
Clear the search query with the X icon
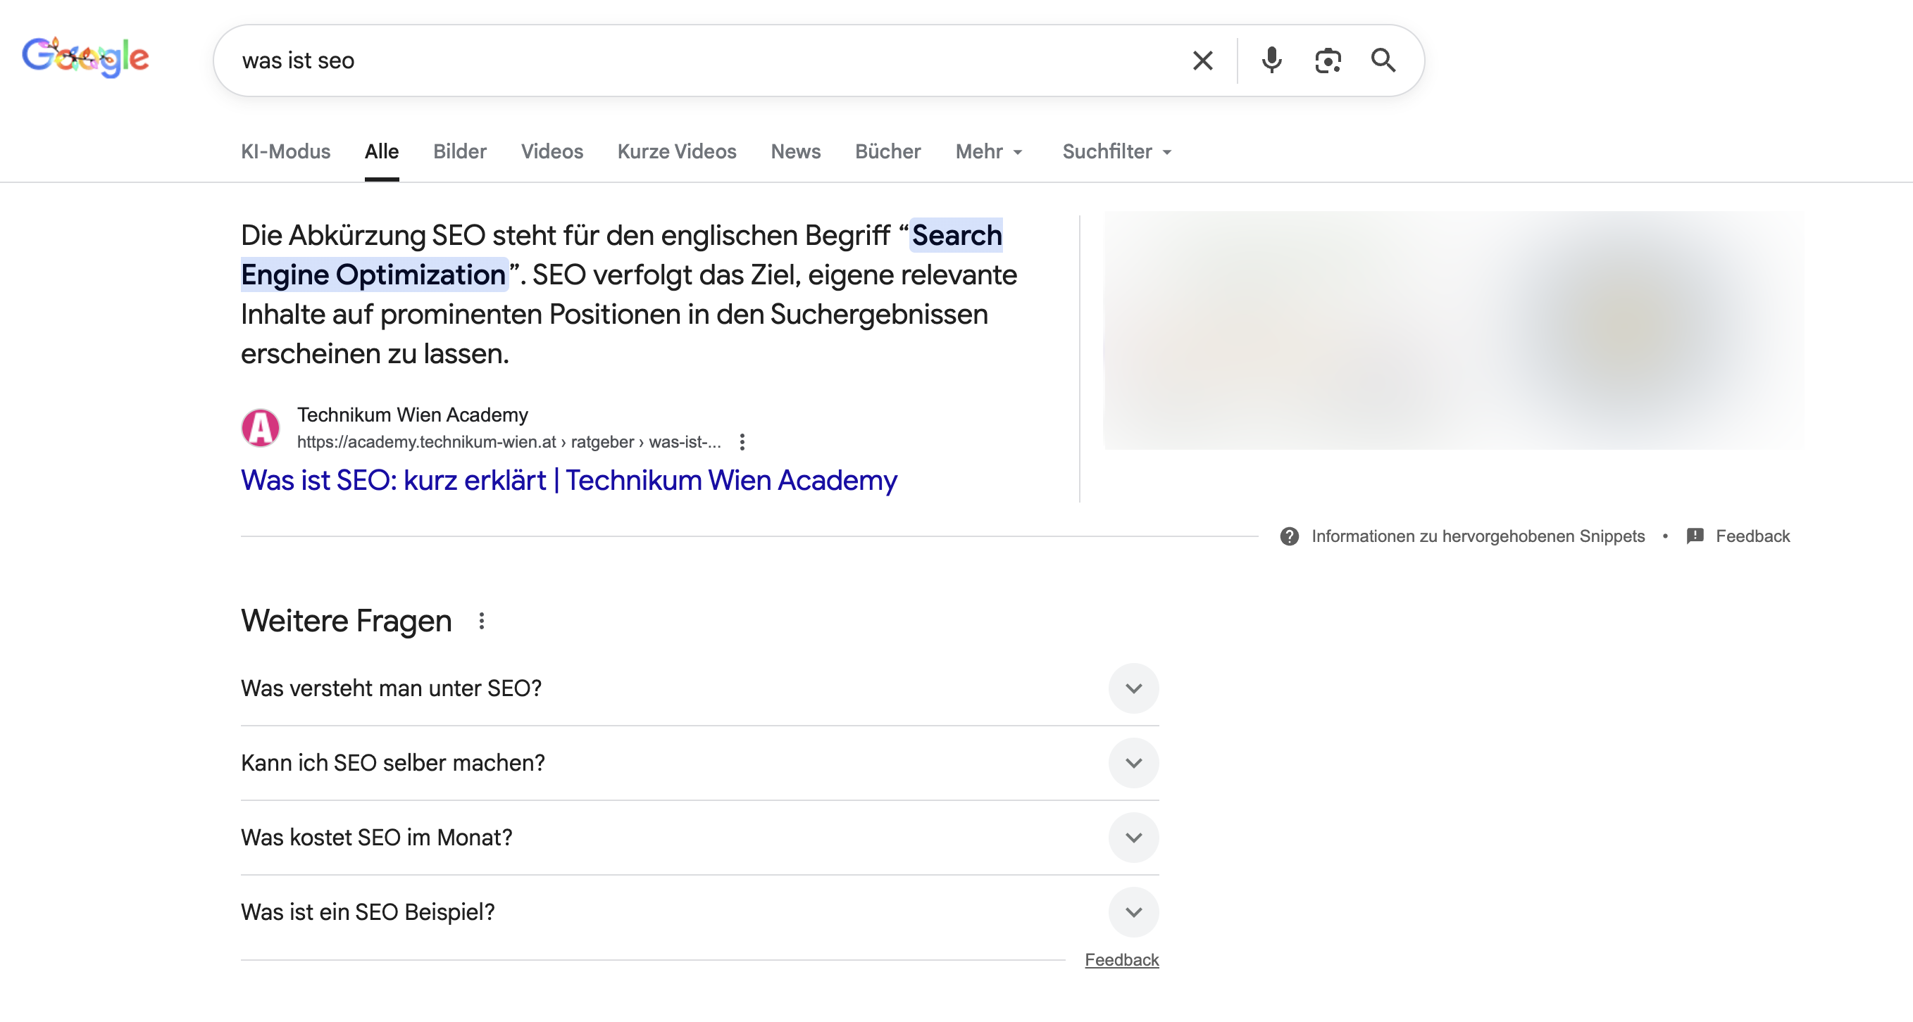pos(1202,60)
